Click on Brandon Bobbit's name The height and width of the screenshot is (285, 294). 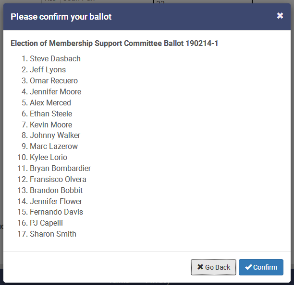[56, 191]
